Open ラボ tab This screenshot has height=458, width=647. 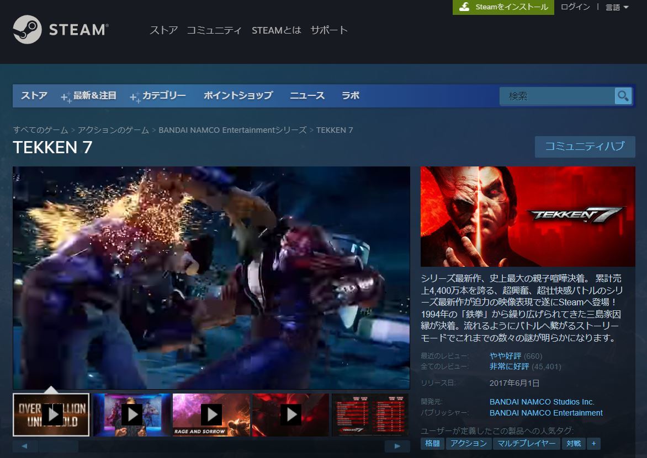point(351,95)
